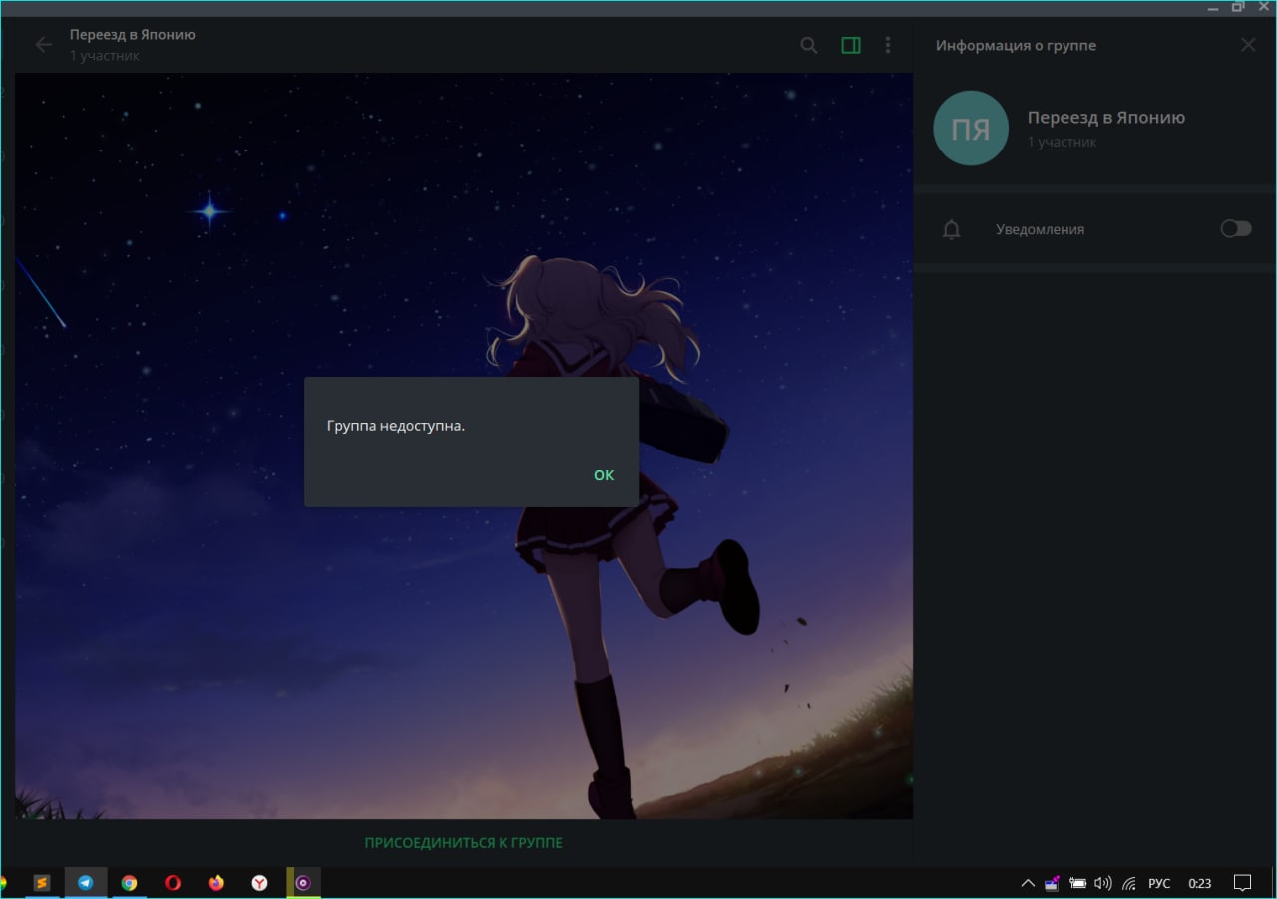Open search in the chat header

[809, 45]
